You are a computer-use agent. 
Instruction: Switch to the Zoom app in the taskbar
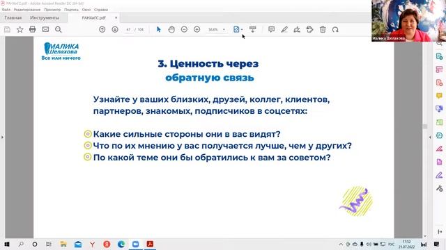tap(136, 244)
